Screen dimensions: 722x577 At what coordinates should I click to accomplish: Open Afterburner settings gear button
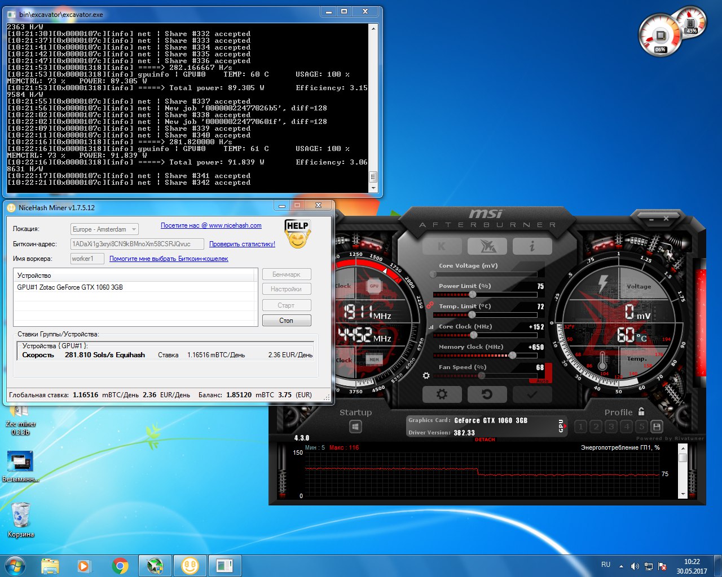[x=442, y=394]
